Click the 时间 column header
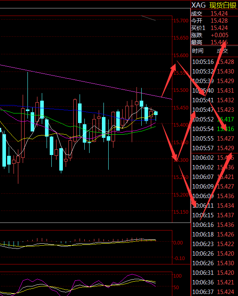 [x=198, y=51]
